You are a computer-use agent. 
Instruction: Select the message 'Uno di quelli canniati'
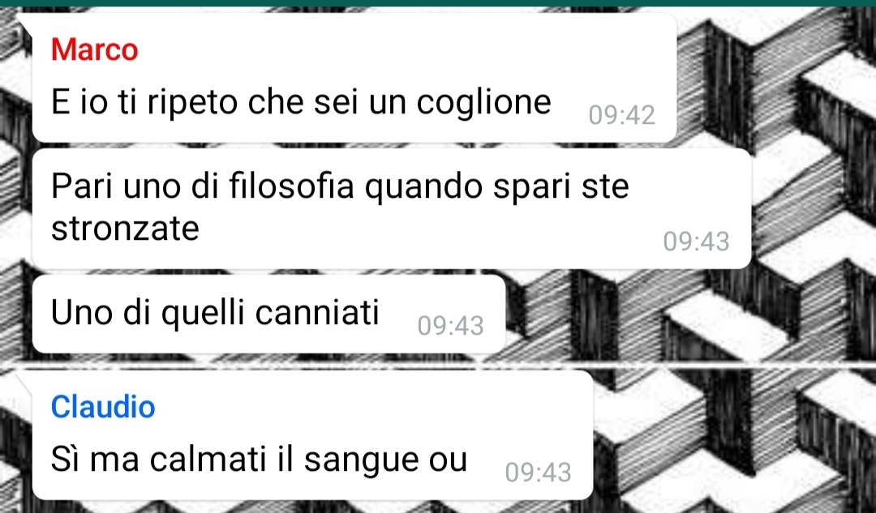coord(268,314)
